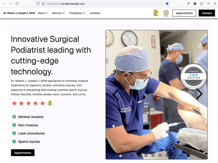This screenshot has height=163, width=218.
Task: Click the outlined Appointments header button
Action: point(184,13)
